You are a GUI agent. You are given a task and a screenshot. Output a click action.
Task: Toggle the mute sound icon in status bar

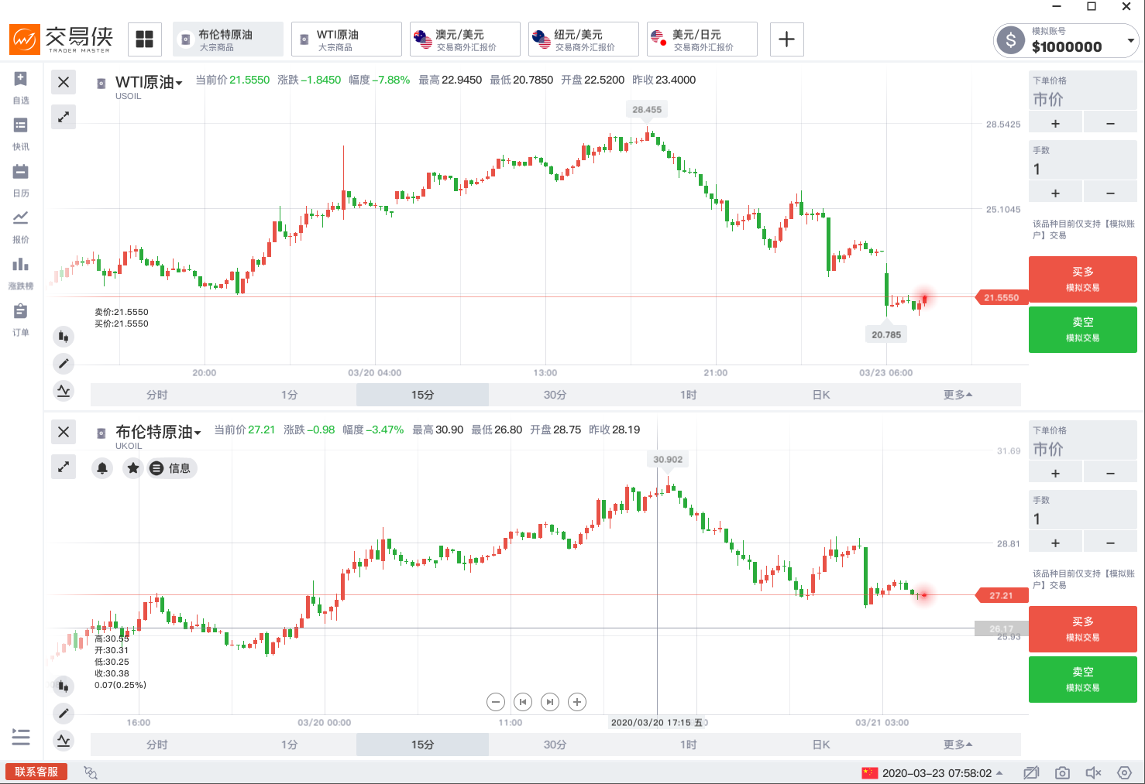(x=1093, y=772)
